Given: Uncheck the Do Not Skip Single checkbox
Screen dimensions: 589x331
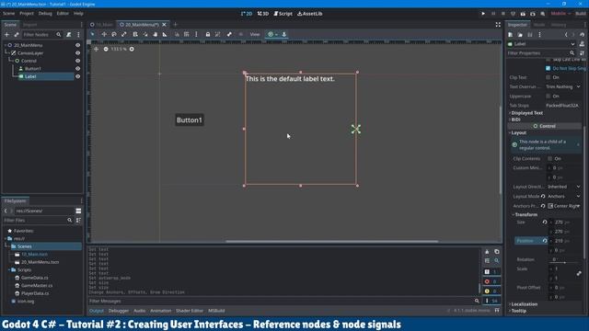Looking at the screenshot, I should click(549, 68).
